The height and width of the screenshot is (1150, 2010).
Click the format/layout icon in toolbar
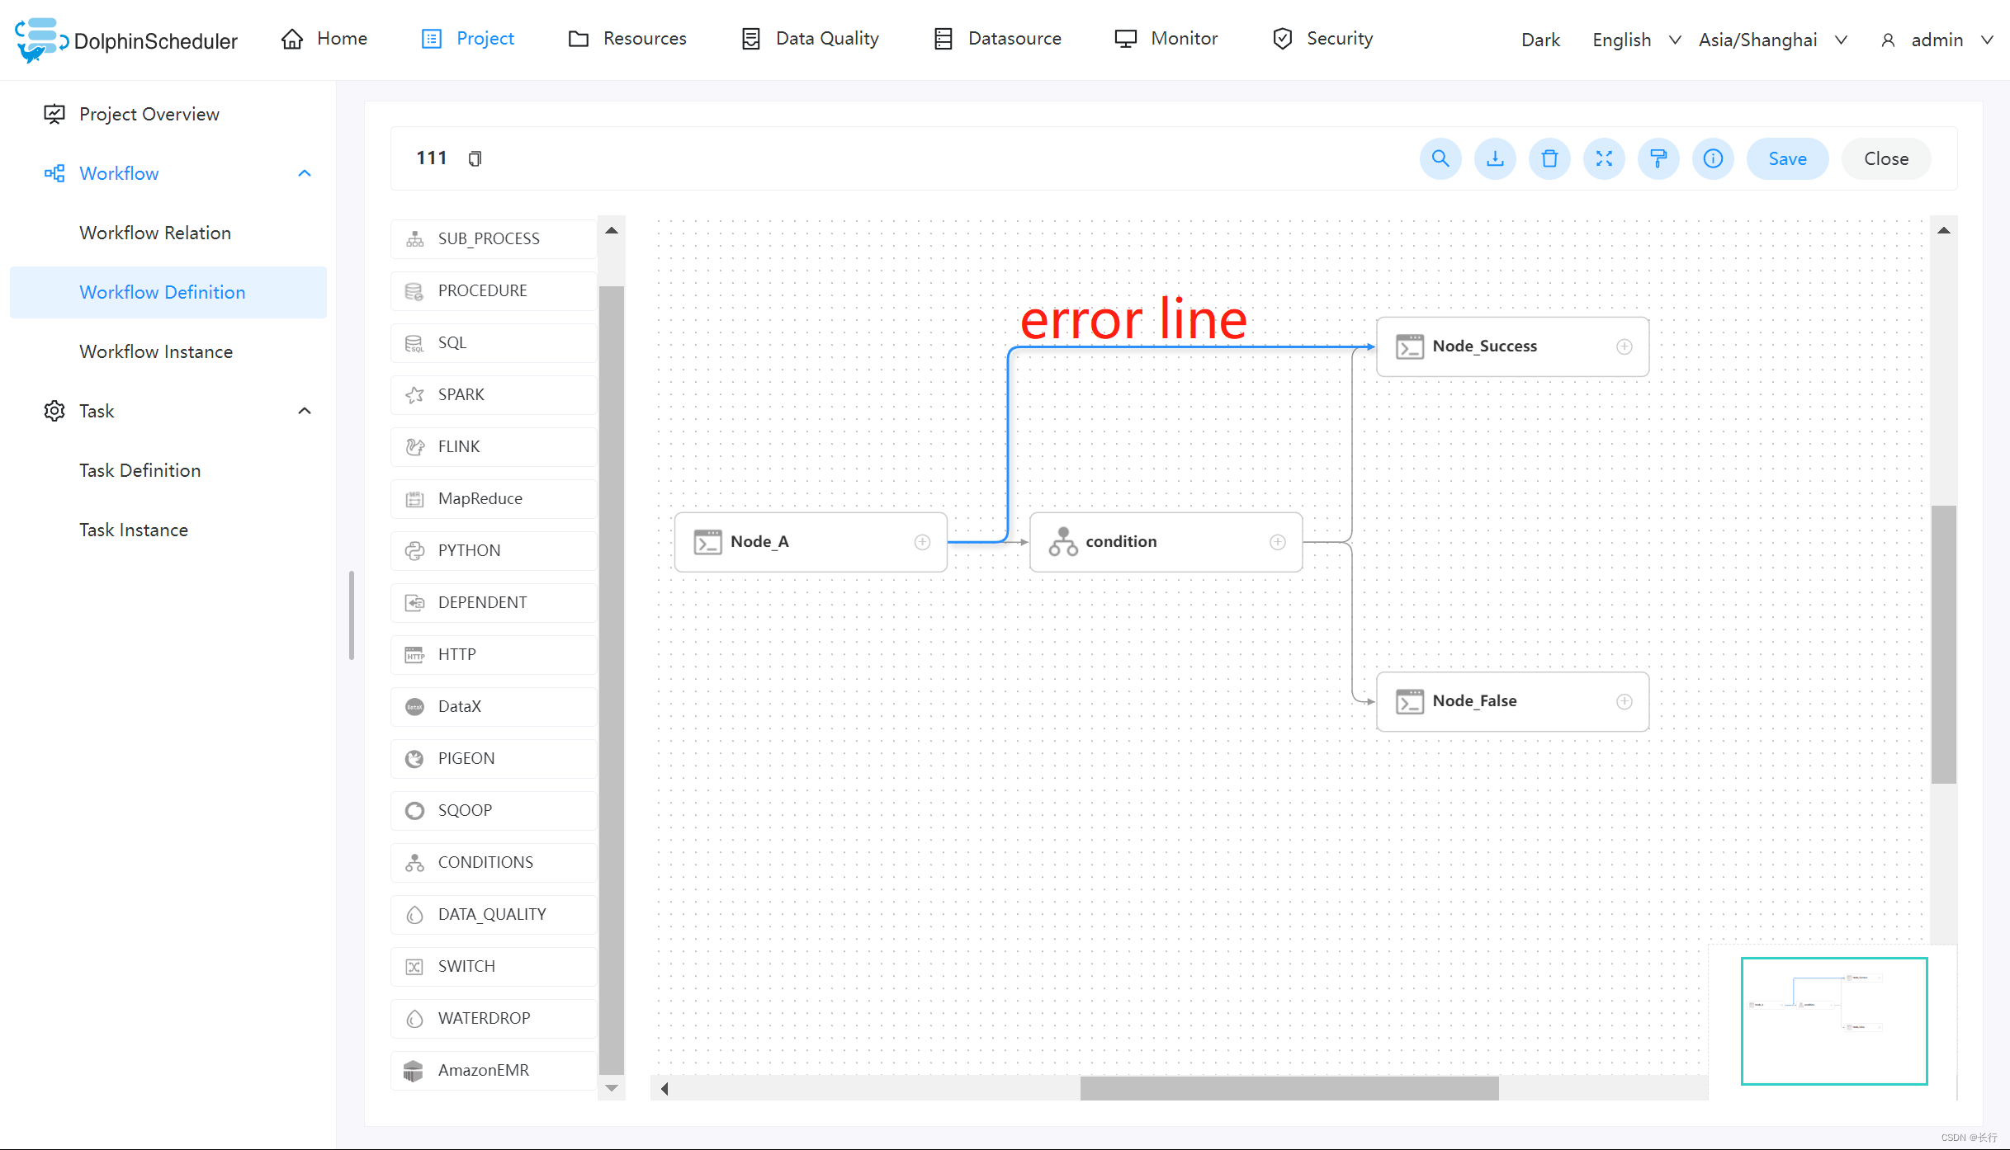[x=1658, y=158]
